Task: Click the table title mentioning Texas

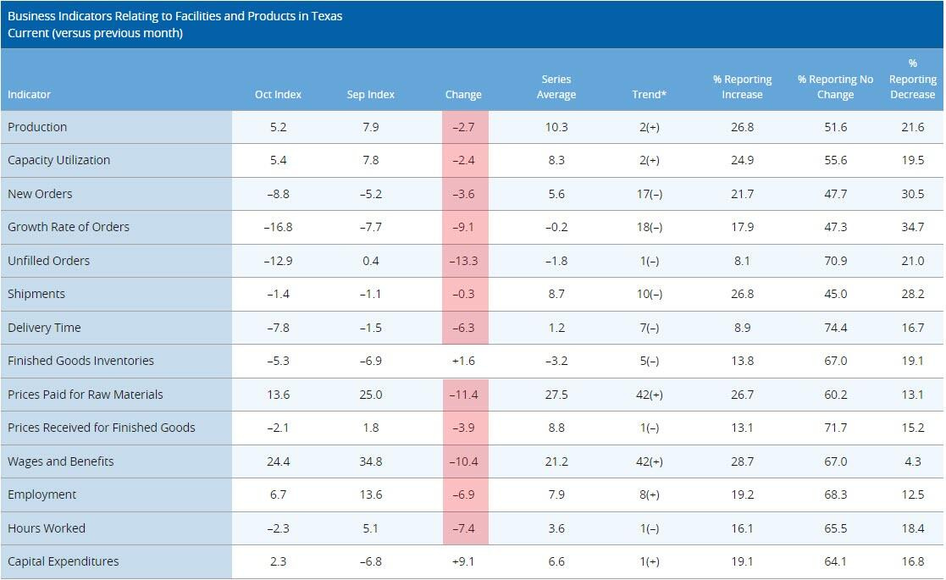Action: coord(174,16)
